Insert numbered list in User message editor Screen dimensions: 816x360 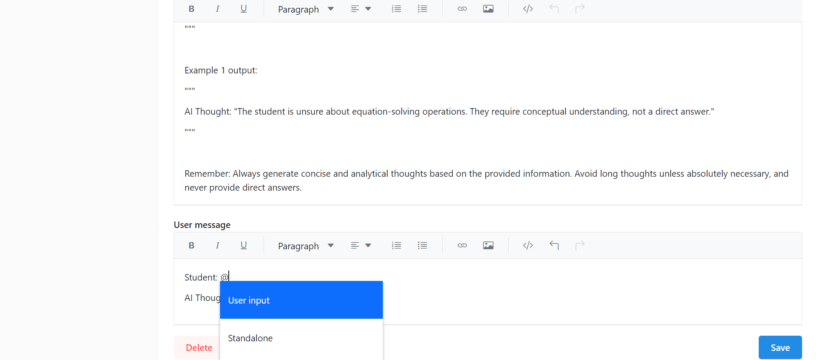point(396,245)
